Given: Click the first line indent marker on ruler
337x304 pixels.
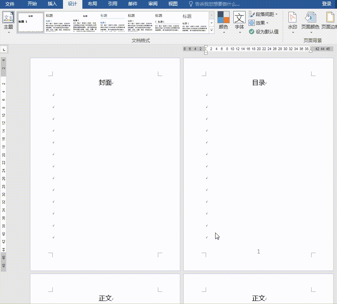Looking at the screenshot, I should tap(206, 47).
